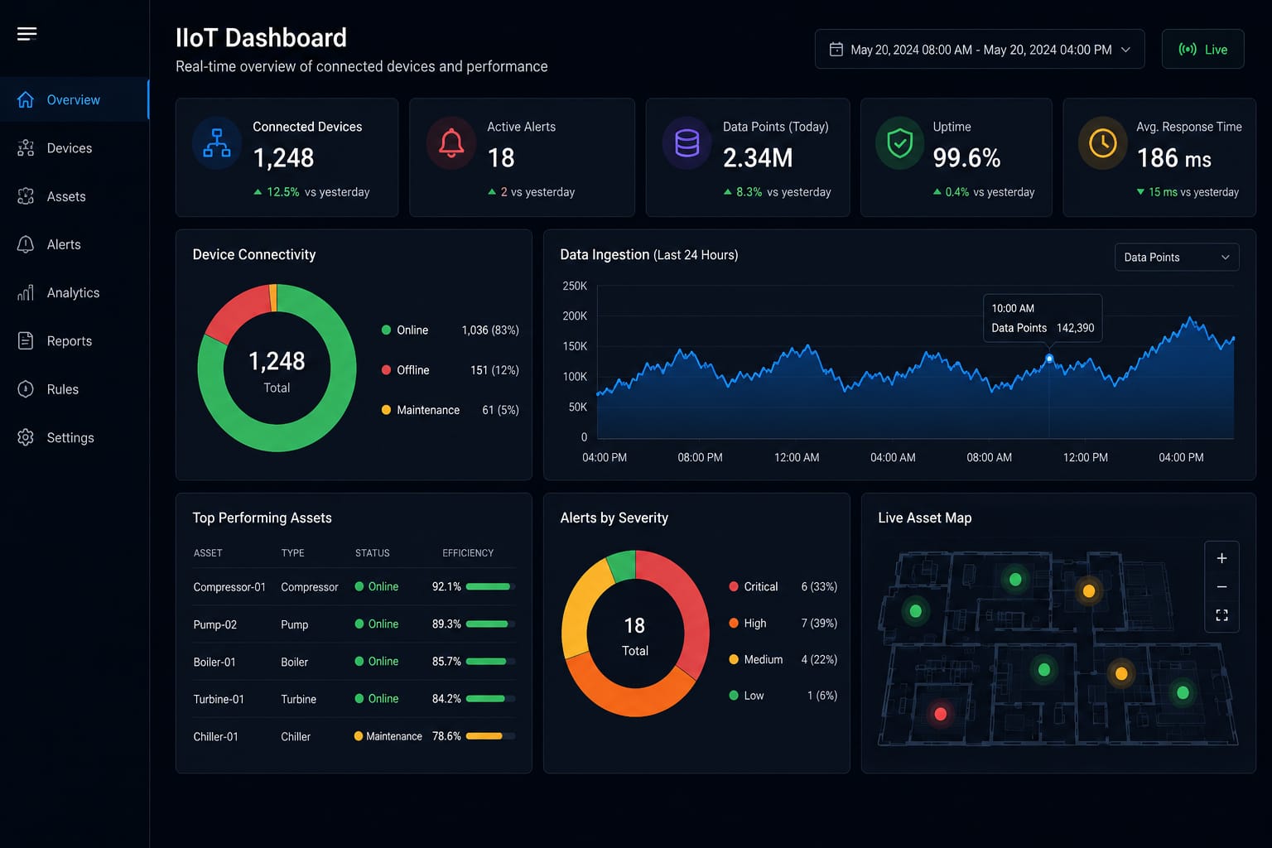Click the 186 ms response time value
Screen dimensions: 1272x848
(x=1174, y=157)
